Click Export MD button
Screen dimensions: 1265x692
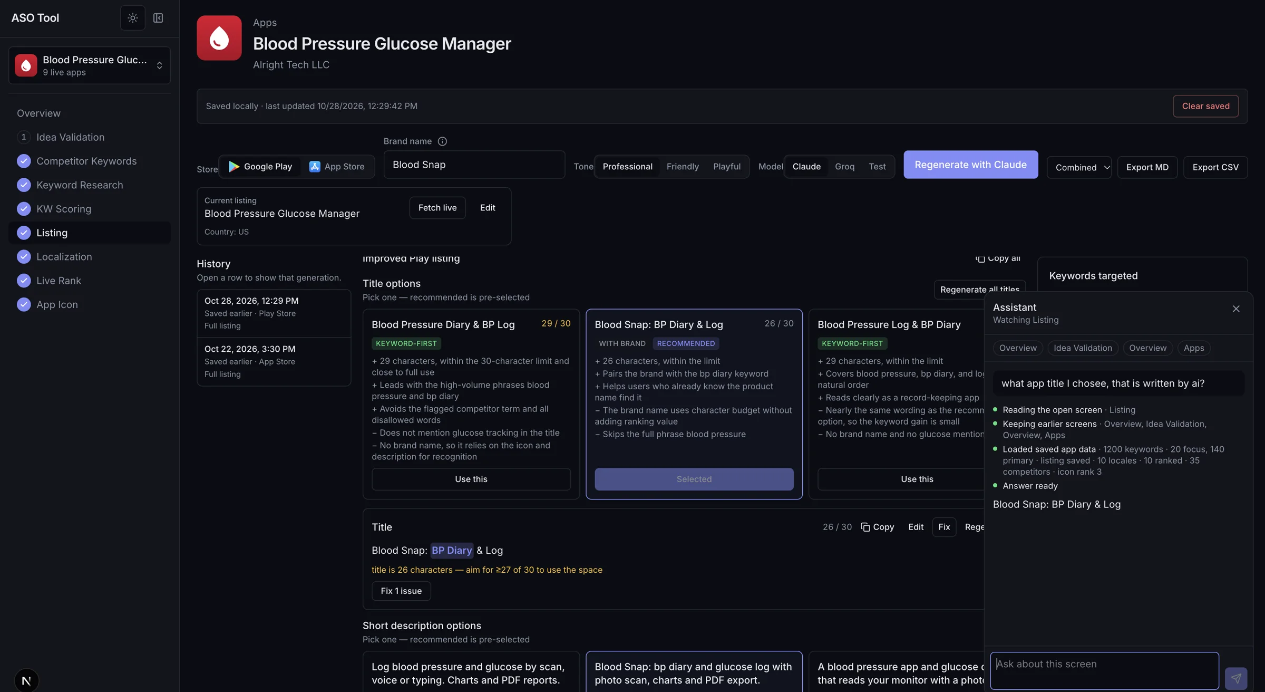pyautogui.click(x=1147, y=167)
